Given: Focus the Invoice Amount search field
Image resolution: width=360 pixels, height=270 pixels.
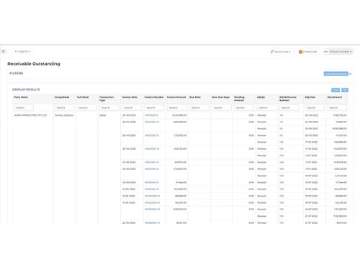Looking at the screenshot, I should click(x=176, y=108).
